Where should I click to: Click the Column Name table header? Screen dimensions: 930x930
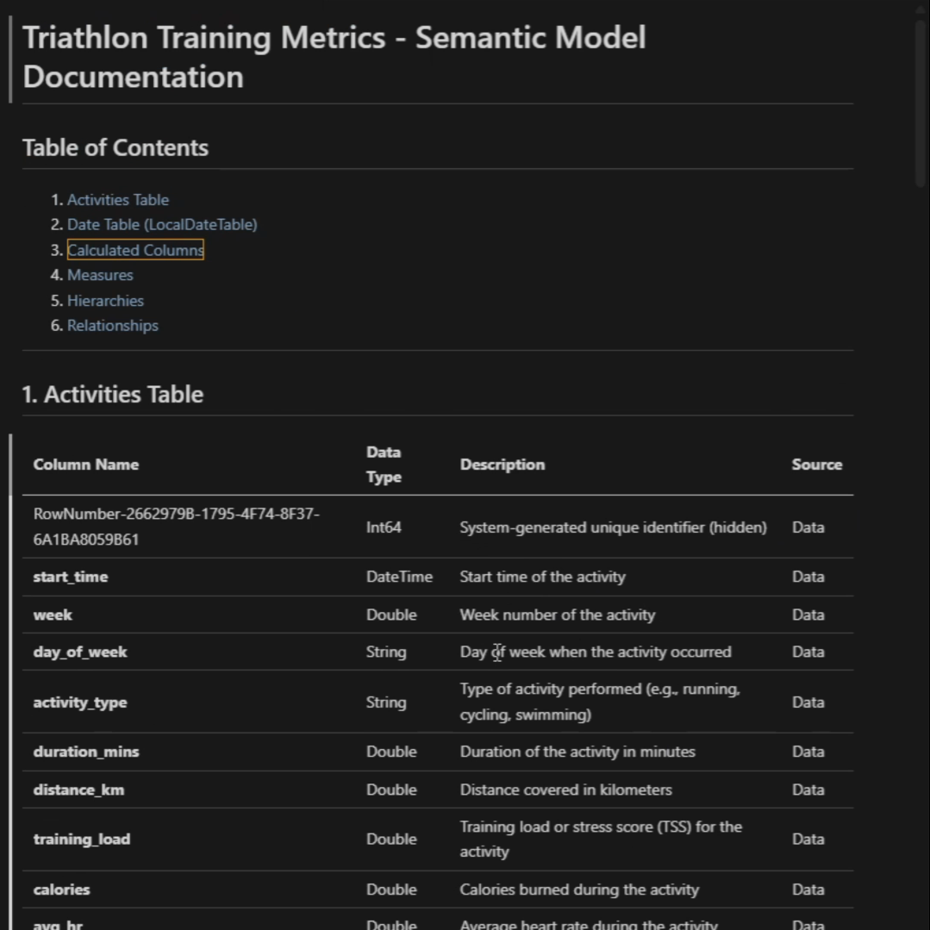pos(86,465)
